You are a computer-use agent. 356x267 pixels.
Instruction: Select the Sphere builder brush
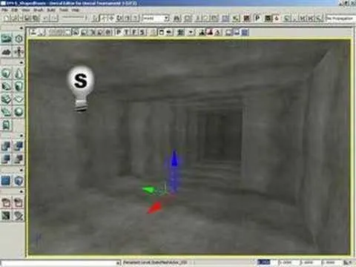[19, 112]
